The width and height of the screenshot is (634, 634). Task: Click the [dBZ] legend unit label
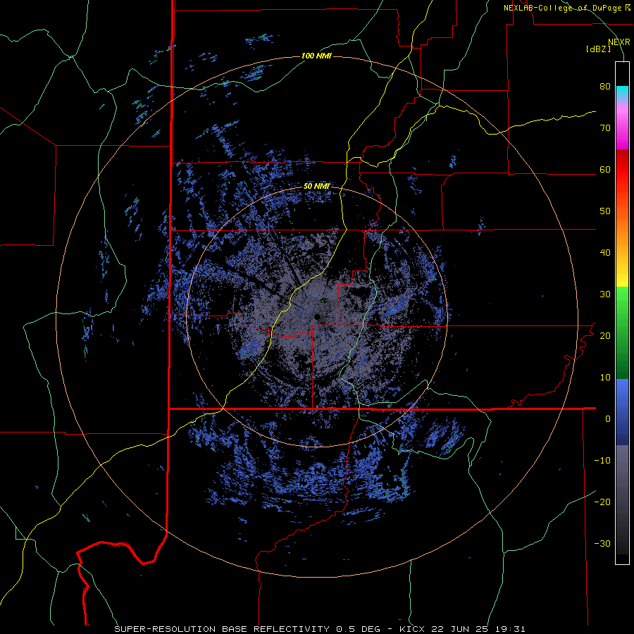coord(598,49)
